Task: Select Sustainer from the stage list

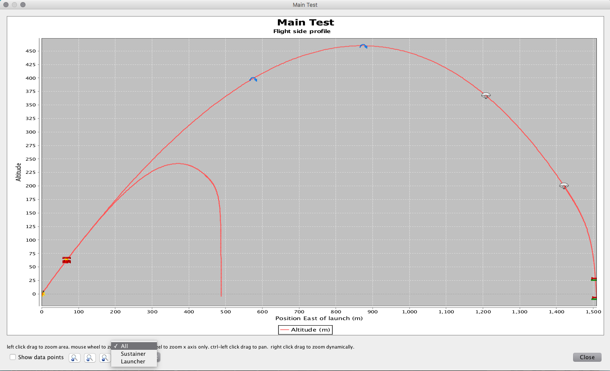Action: (x=133, y=354)
